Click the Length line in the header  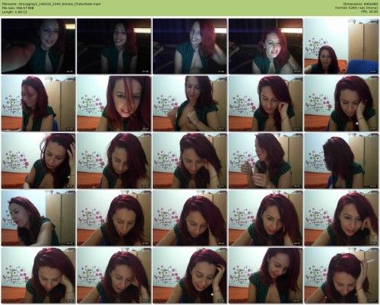point(14,11)
